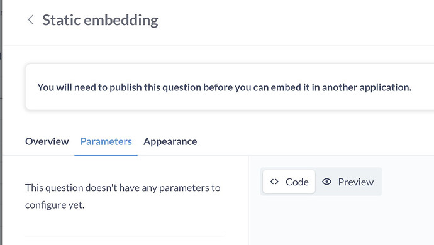Click the gray background of Code/Preview switcher

point(321,182)
